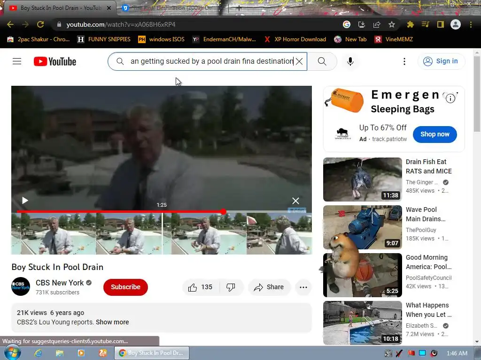This screenshot has height=360, width=481.
Task: Open Windows Start menu orb
Action: [12, 353]
